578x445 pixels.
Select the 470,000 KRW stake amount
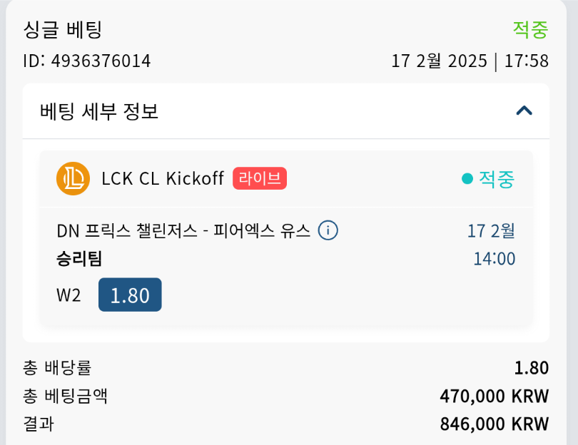tap(495, 396)
